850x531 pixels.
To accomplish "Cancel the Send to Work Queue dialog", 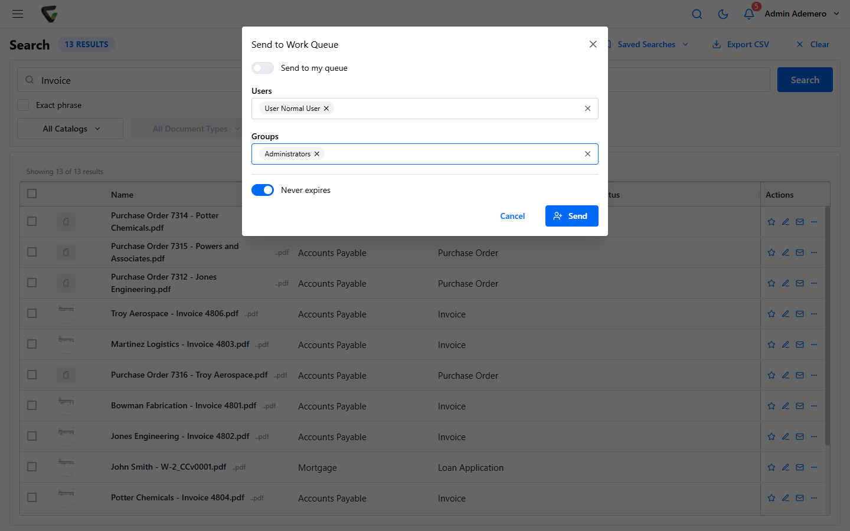I will [512, 216].
